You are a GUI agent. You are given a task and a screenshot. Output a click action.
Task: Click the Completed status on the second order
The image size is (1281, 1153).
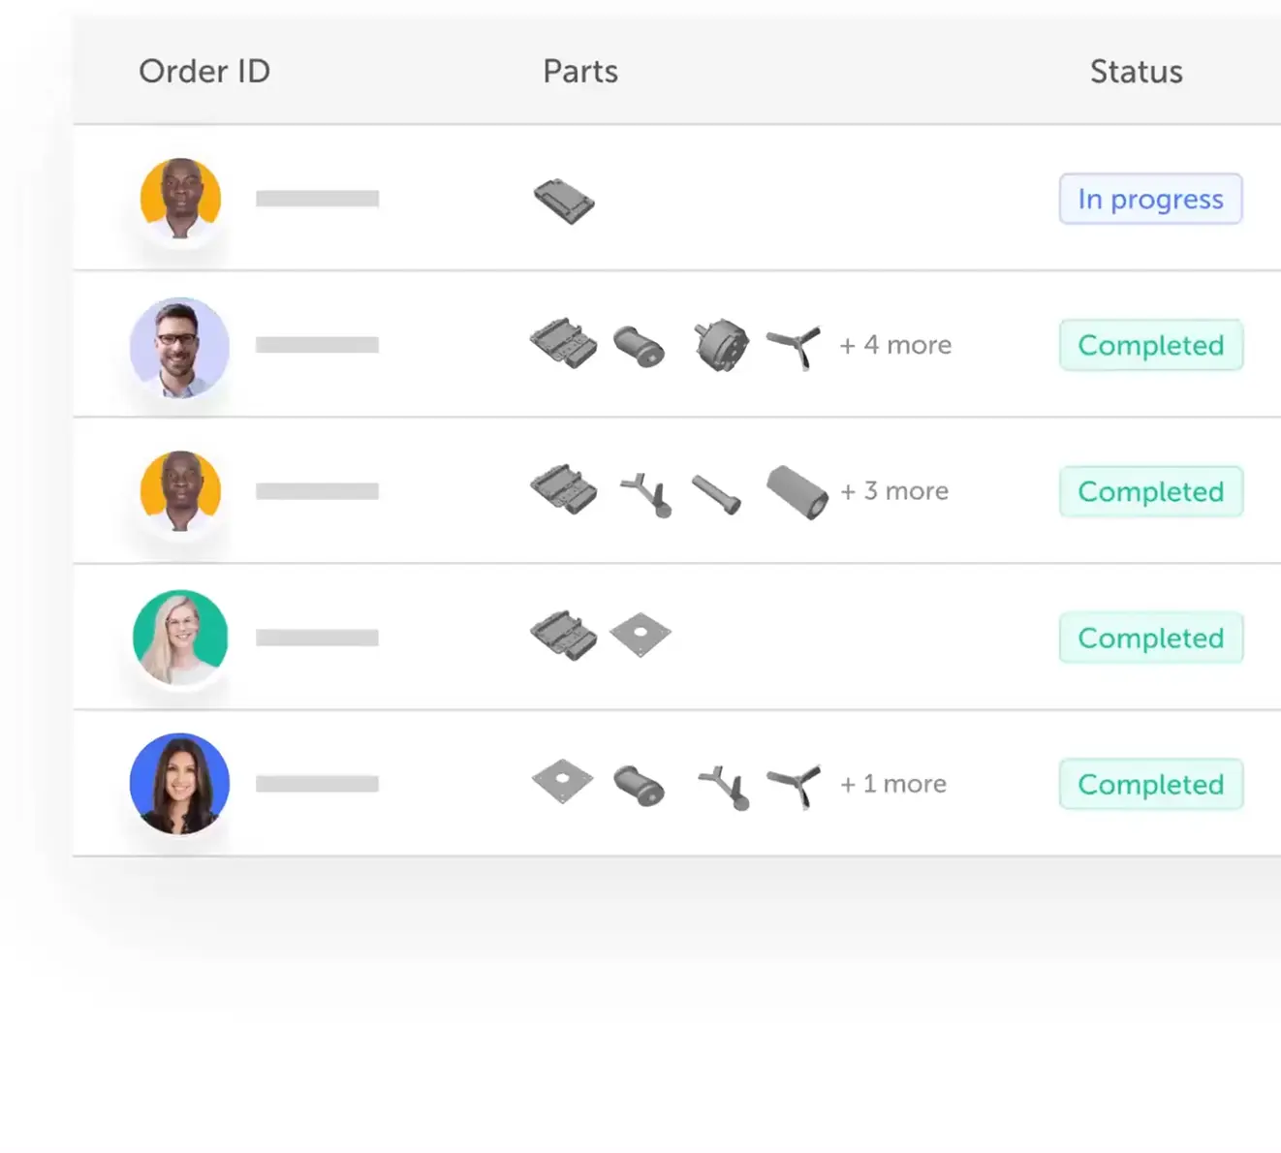[1150, 345]
